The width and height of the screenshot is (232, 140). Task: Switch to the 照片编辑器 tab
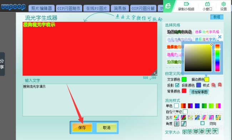click(x=41, y=8)
